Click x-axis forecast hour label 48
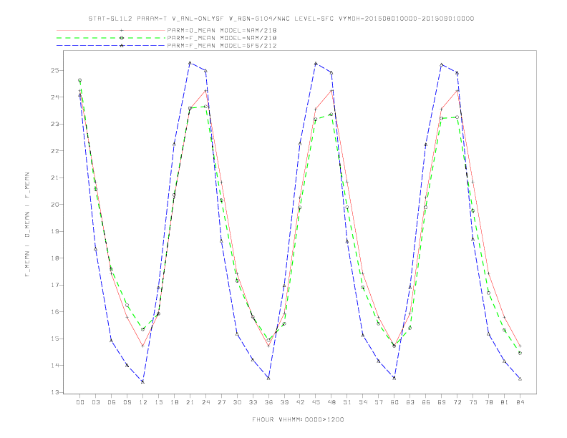This screenshot has height=438, width=567. pyautogui.click(x=331, y=402)
